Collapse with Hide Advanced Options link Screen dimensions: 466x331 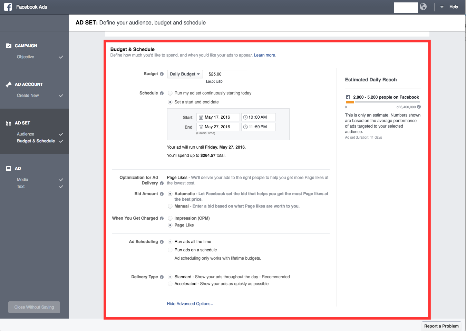point(190,304)
